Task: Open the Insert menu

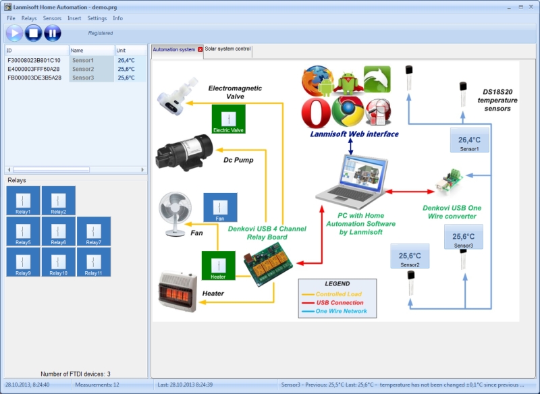Action: (x=74, y=18)
